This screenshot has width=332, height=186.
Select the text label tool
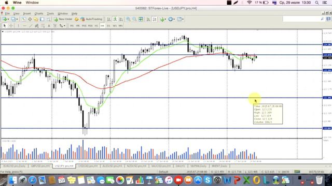click(55, 26)
